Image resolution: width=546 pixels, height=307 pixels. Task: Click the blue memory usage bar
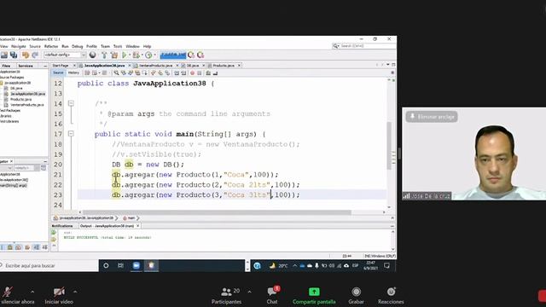173,55
